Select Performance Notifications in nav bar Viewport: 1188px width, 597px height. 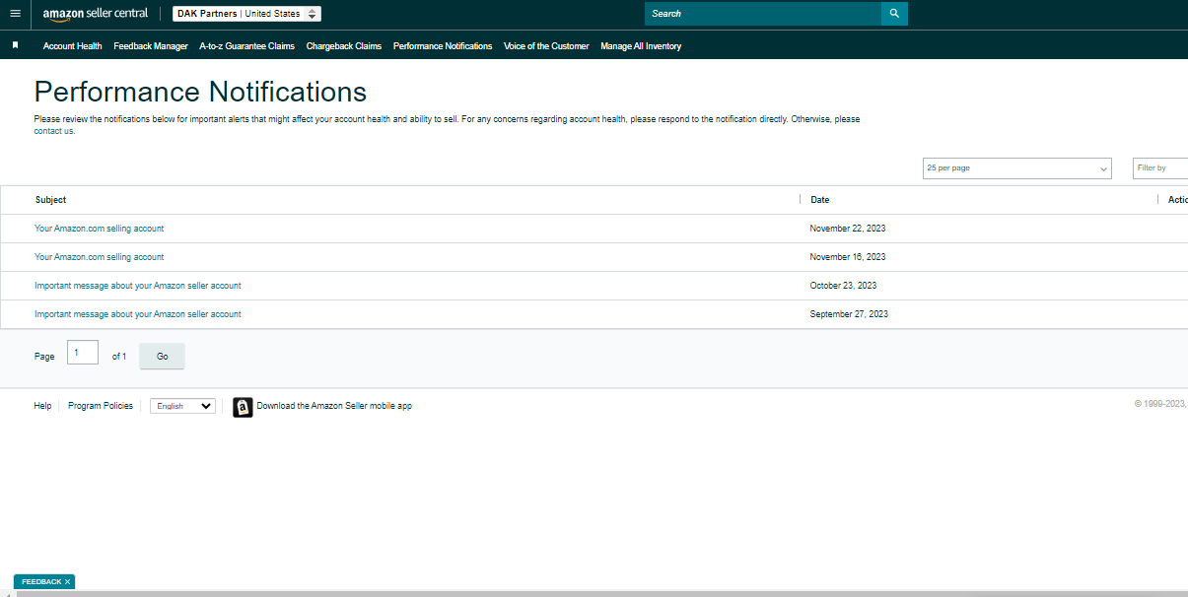(x=443, y=46)
